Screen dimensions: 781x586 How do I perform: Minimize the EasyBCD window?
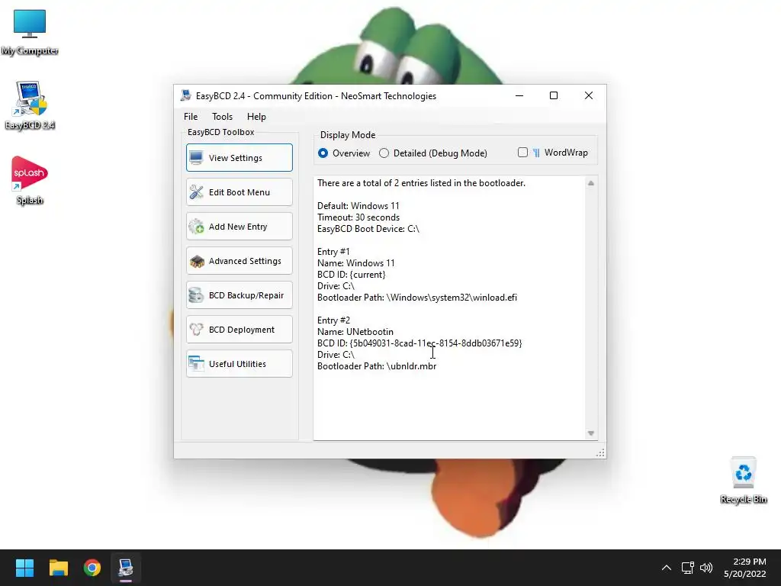coord(519,95)
